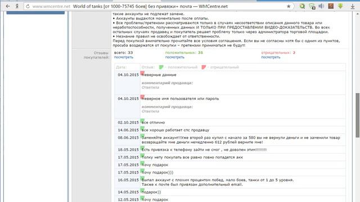The height and width of the screenshot is (202, 360).
Task: Click green flag on все хорошо работает review
Action: [x=142, y=128]
